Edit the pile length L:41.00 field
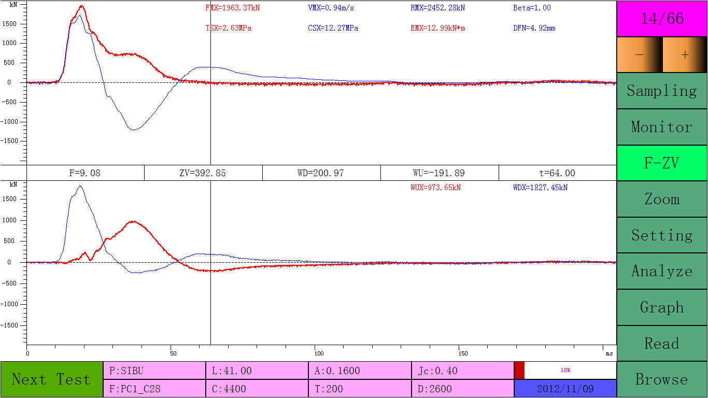Viewport: 708px width, 398px height. click(x=257, y=371)
